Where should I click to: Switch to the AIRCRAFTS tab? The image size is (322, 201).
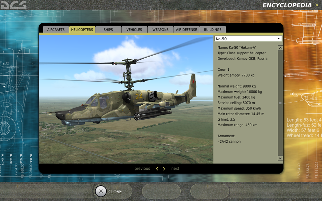(x=56, y=30)
